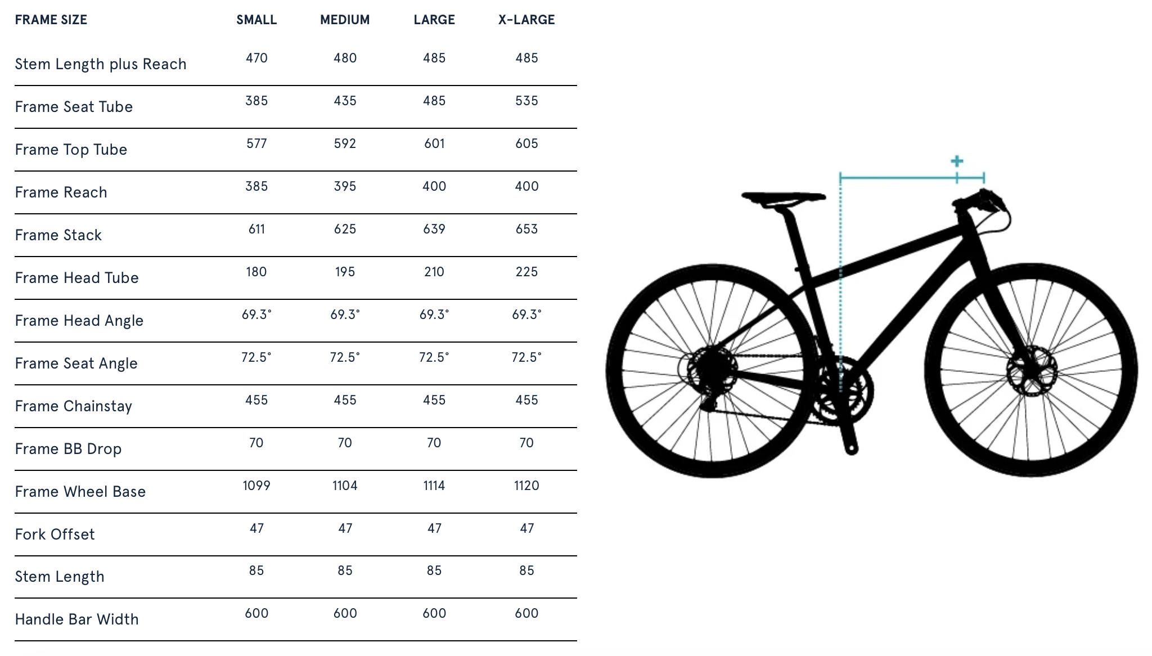Click the Frame Head Angle label
Screen dimensions: 1152x656
(x=79, y=321)
